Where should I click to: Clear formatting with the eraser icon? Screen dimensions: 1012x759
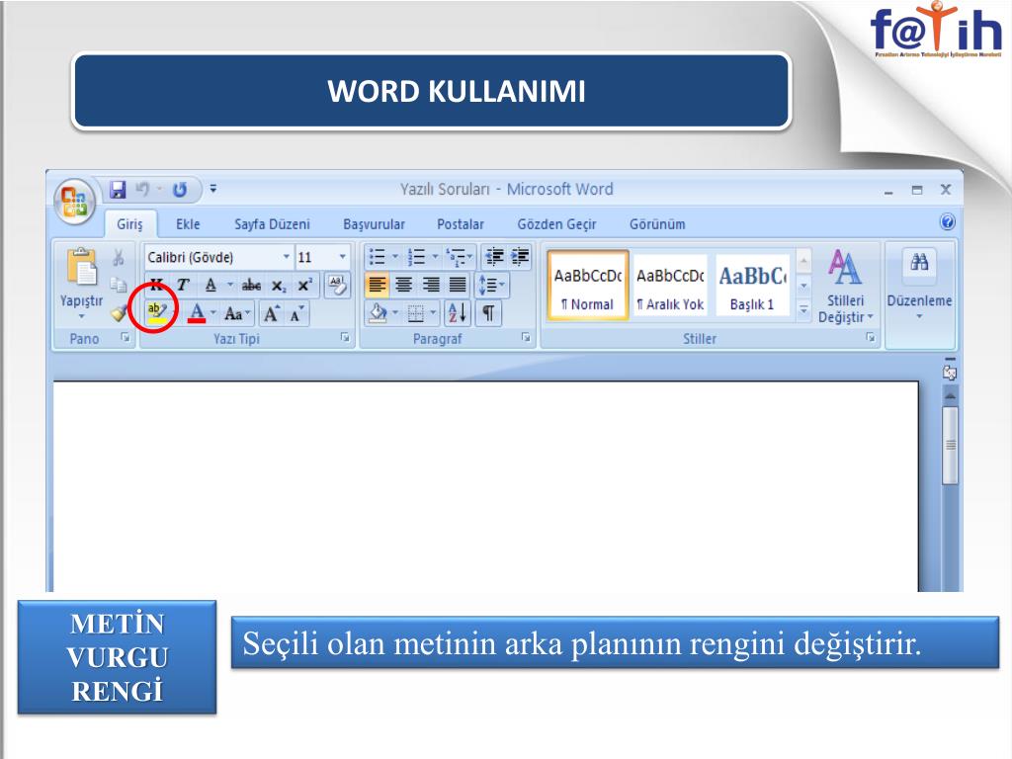tap(337, 285)
